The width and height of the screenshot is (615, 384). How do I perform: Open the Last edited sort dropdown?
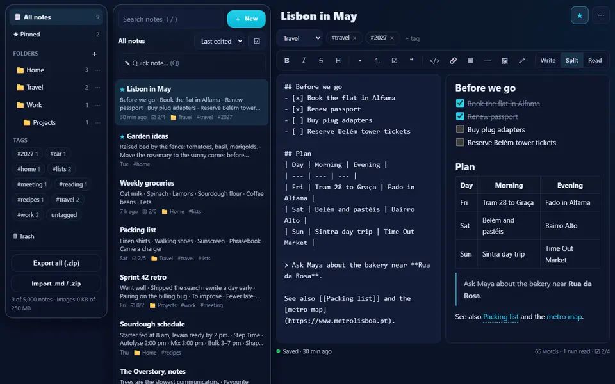222,41
